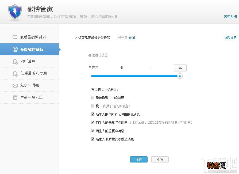Enable 无转播理由的@消息 filter checkbox
The height and width of the screenshot is (174, 239).
(x=93, y=97)
